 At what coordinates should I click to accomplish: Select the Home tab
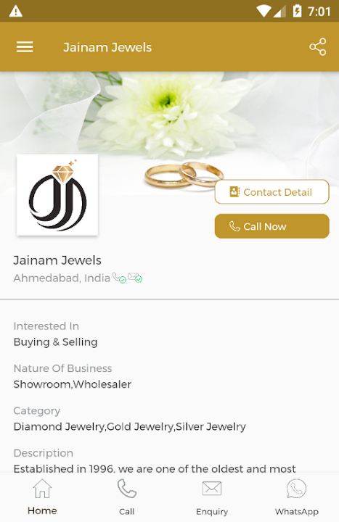(42, 497)
